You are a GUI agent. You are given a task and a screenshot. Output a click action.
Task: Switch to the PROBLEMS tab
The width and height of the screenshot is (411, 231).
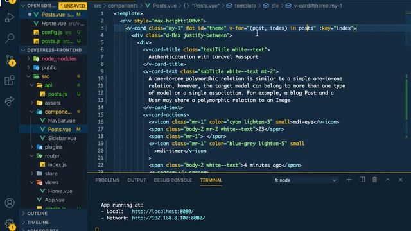107,180
